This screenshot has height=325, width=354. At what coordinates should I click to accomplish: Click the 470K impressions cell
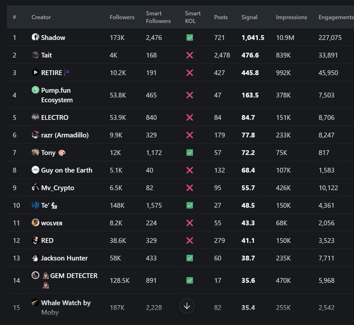click(283, 280)
